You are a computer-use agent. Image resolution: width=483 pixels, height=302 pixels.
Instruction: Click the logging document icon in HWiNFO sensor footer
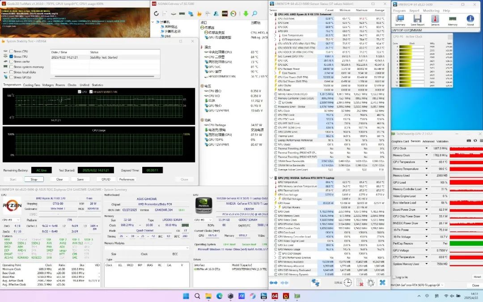point(360,282)
